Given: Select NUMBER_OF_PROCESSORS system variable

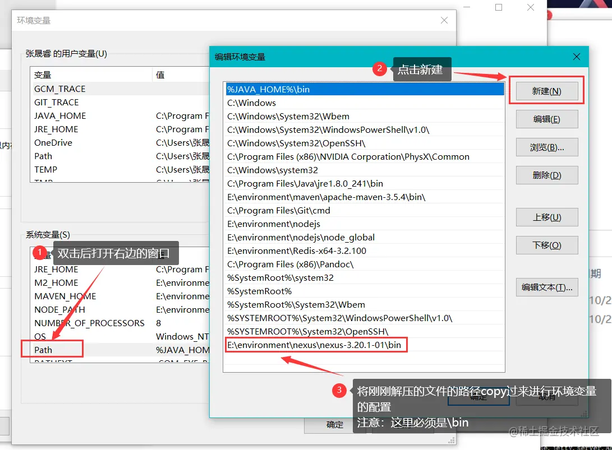Looking at the screenshot, I should 120,323.
